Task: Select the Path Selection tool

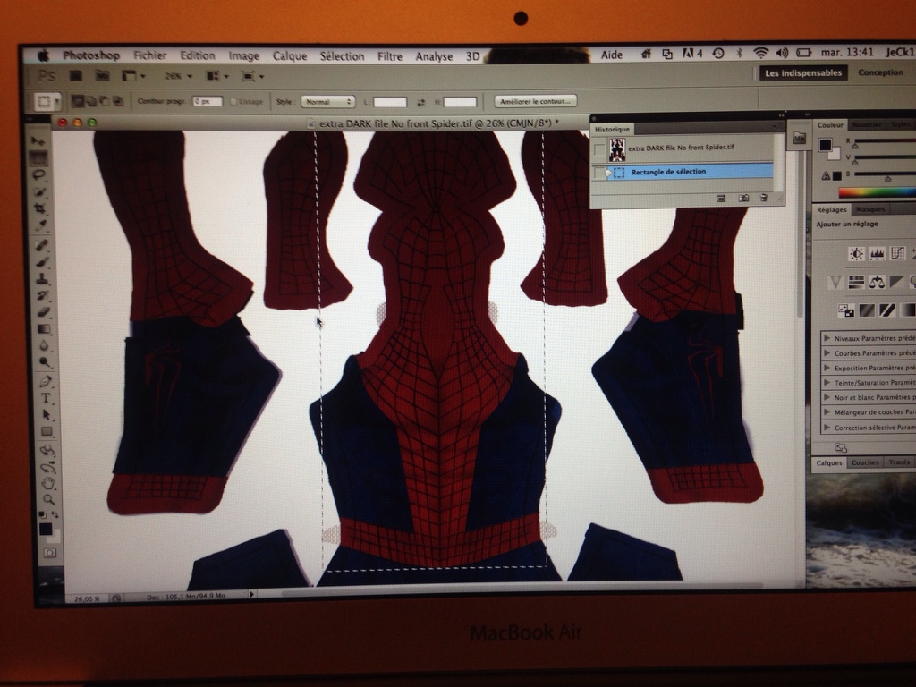Action: (x=47, y=415)
